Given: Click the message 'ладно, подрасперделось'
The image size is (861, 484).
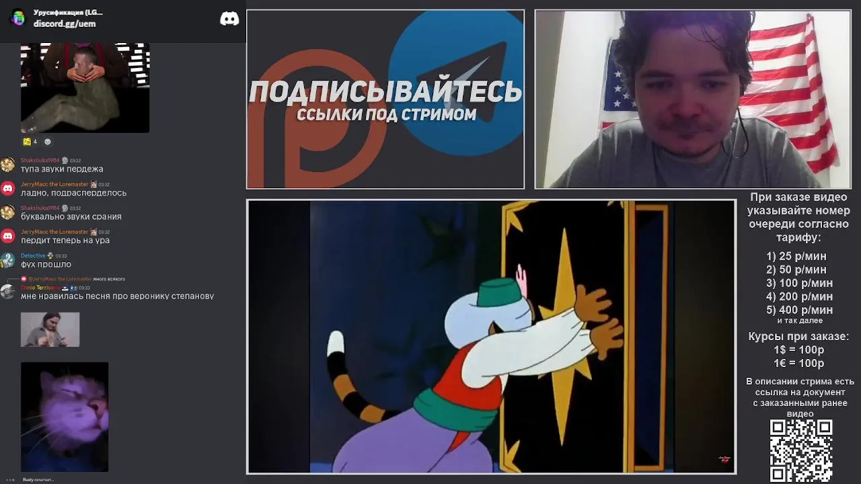Looking at the screenshot, I should [x=73, y=193].
